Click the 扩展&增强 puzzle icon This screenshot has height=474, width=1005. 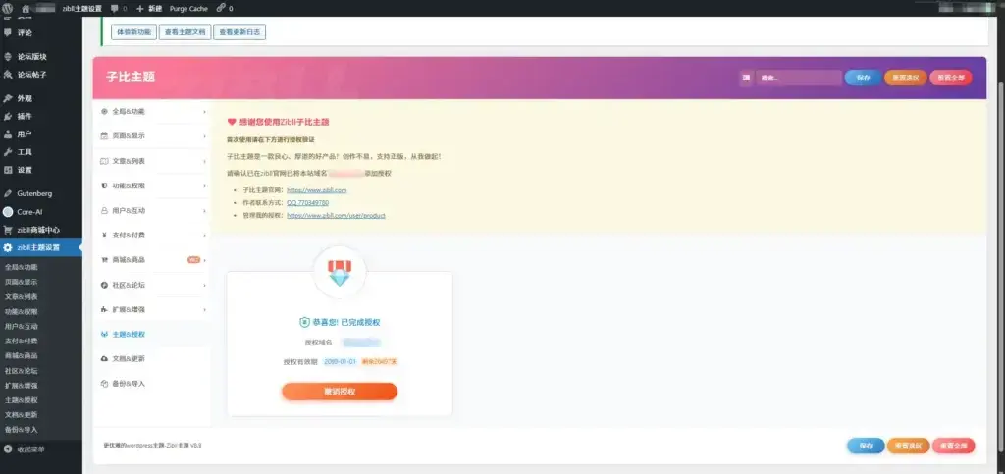104,309
